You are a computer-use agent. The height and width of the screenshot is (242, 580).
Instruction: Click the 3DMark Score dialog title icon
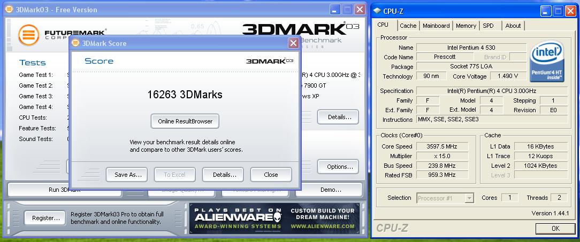point(75,43)
